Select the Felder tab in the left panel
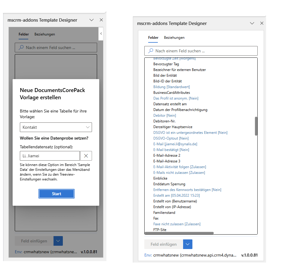The height and width of the screenshot is (277, 288). 23,34
